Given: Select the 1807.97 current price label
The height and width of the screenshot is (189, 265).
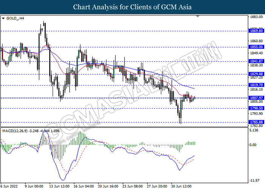Looking at the screenshot, I should (256, 98).
